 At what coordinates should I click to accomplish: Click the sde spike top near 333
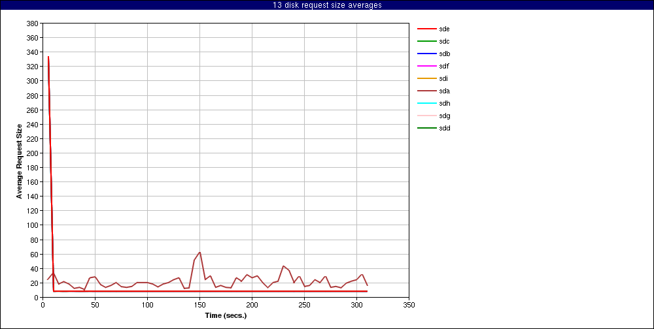point(48,57)
